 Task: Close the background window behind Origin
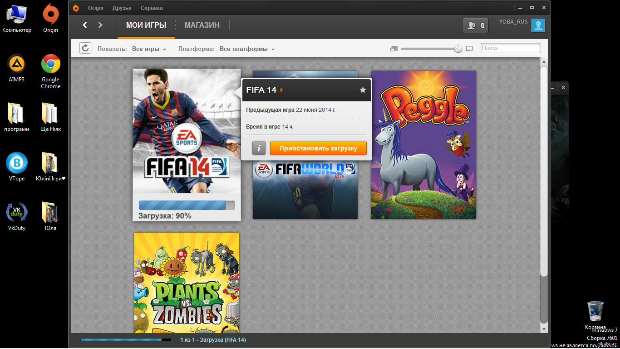coord(564,87)
